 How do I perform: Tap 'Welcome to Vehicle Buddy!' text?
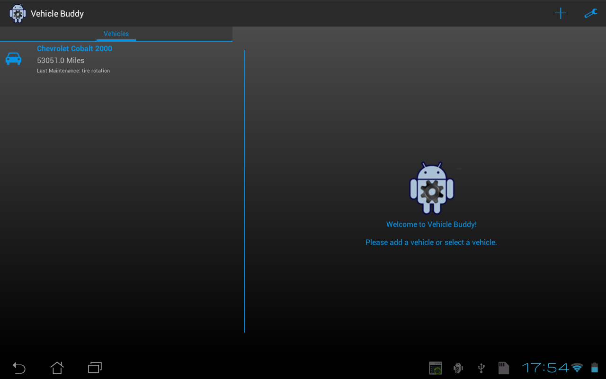[x=431, y=225]
